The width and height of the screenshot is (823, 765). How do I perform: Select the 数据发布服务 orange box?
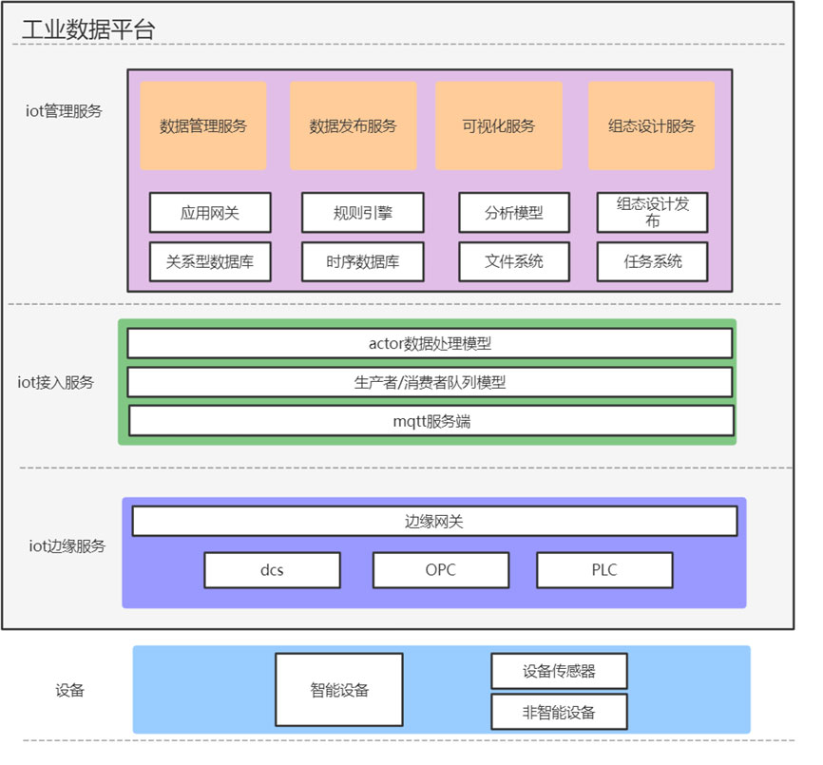tap(354, 126)
